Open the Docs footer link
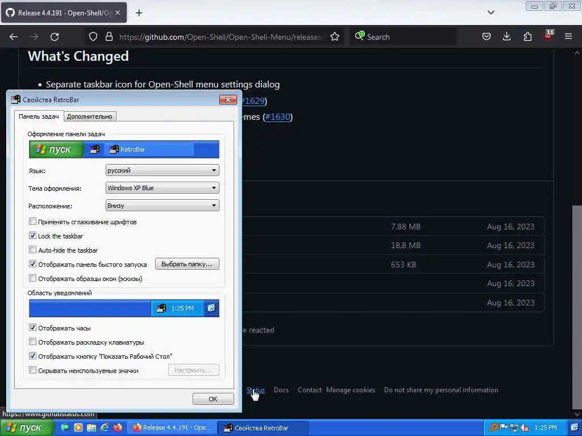Image resolution: width=582 pixels, height=436 pixels. [x=281, y=390]
